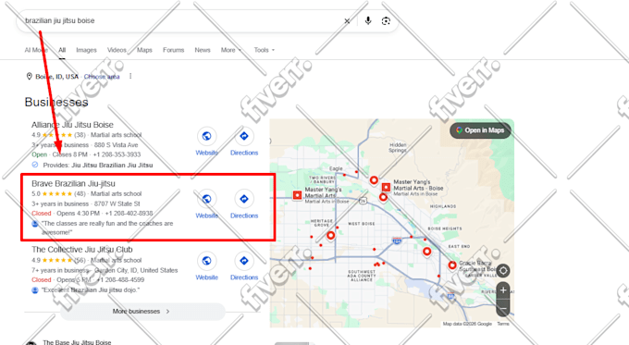The image size is (629, 345).
Task: Open Alliance Jiu Jitsu Boise website globe icon
Action: pyautogui.click(x=206, y=136)
